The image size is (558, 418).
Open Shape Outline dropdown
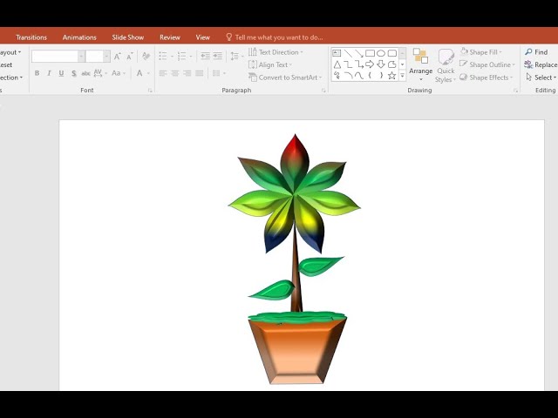point(487,64)
